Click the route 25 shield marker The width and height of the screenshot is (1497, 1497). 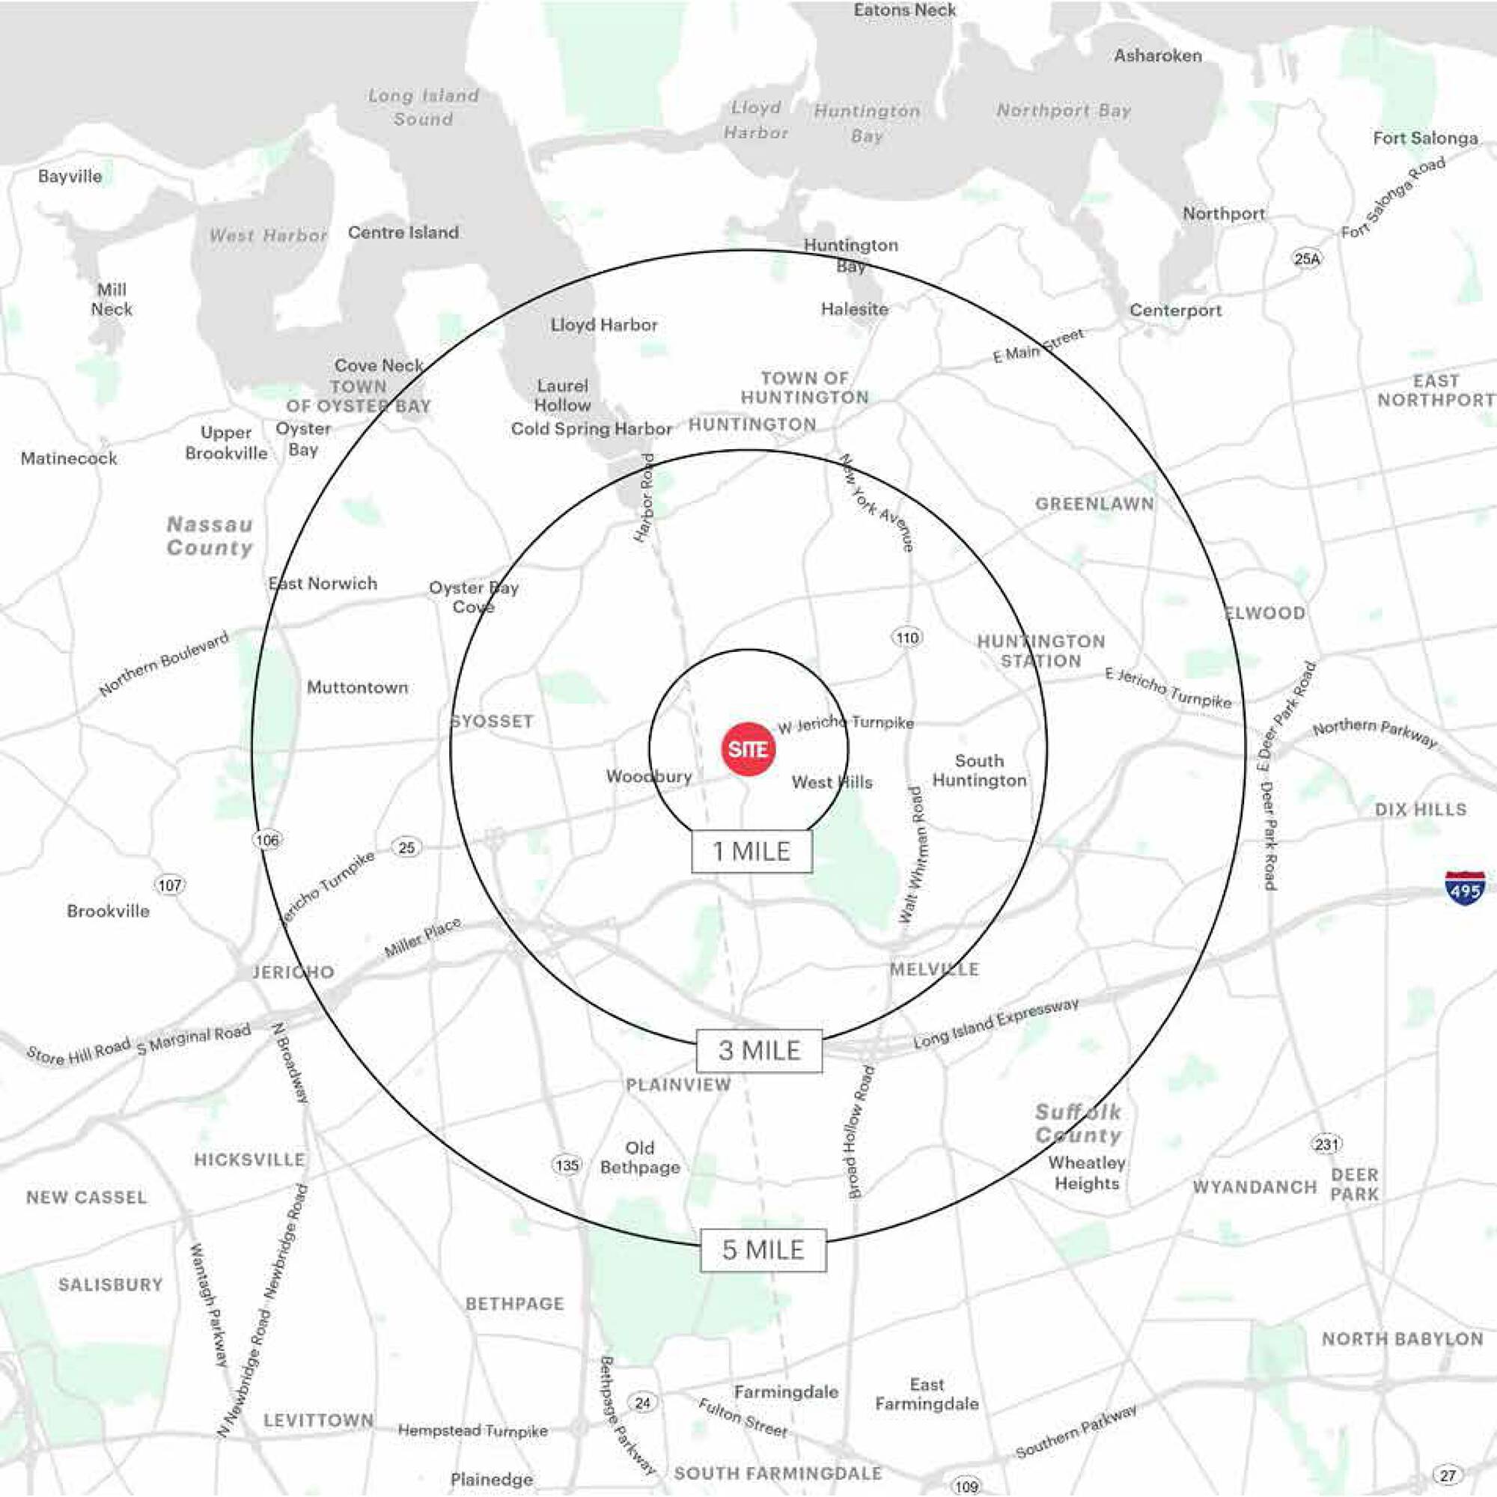coord(406,848)
